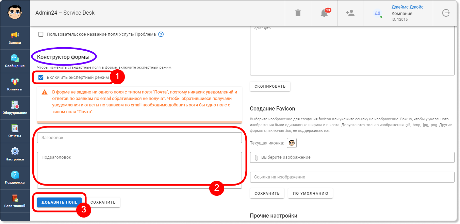Open Оборудование in sidebar
The image size is (460, 224).
(x=15, y=108)
